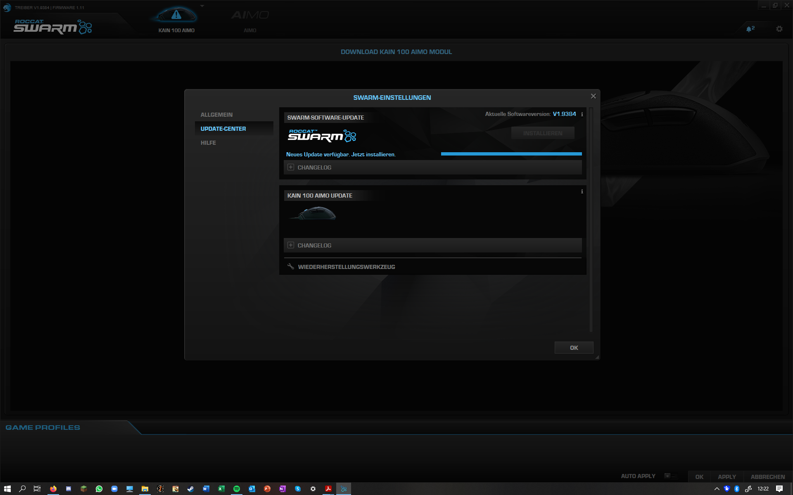The height and width of the screenshot is (495, 793).
Task: Open the notifications bell icon
Action: [749, 29]
